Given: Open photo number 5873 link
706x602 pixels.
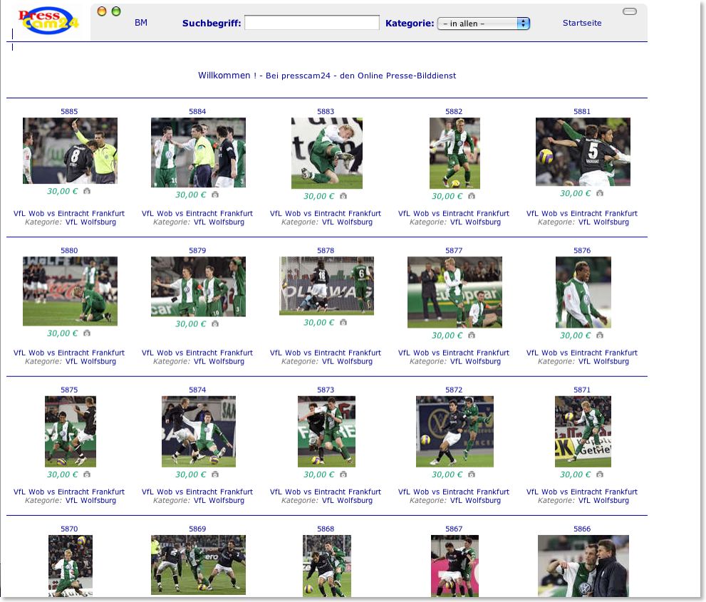Looking at the screenshot, I should 326,390.
